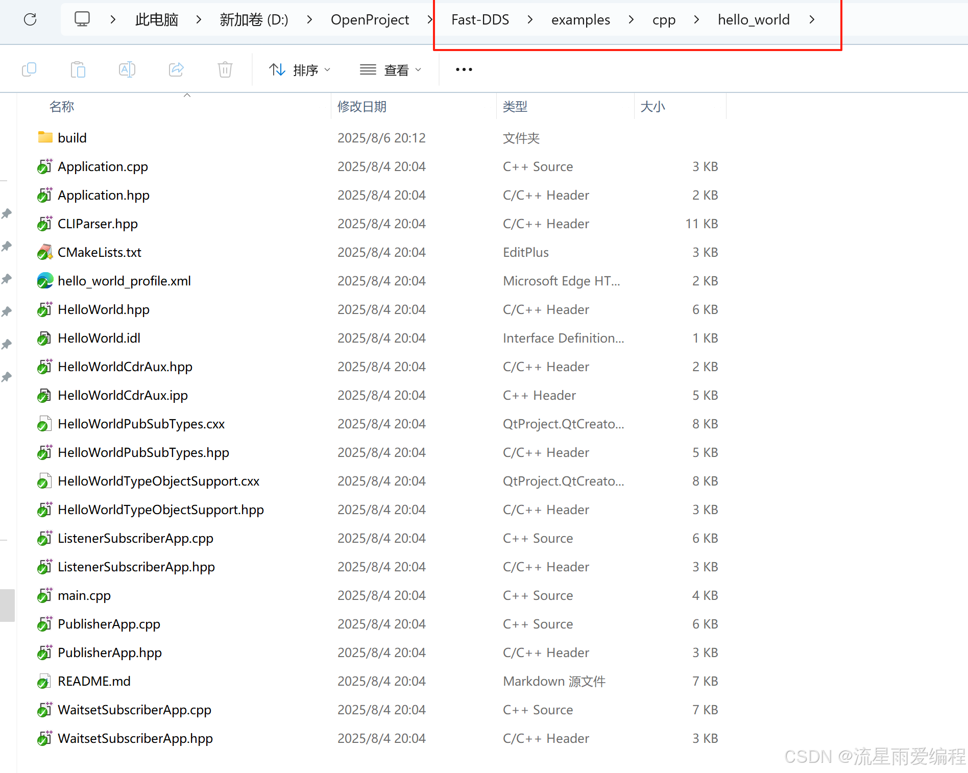Select the CMakeLists.txt file

pos(100,252)
